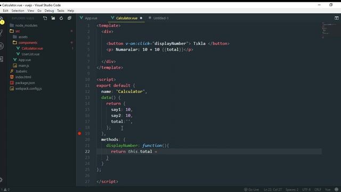Open the Debug menu

coord(49,11)
